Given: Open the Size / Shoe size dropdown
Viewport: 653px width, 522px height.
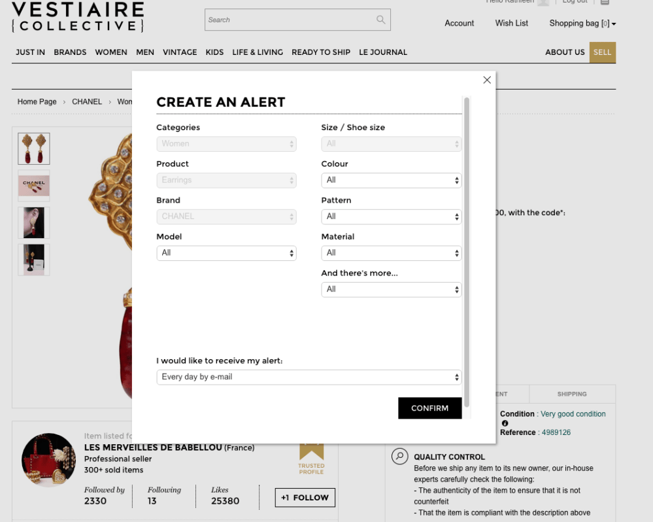Looking at the screenshot, I should (391, 144).
